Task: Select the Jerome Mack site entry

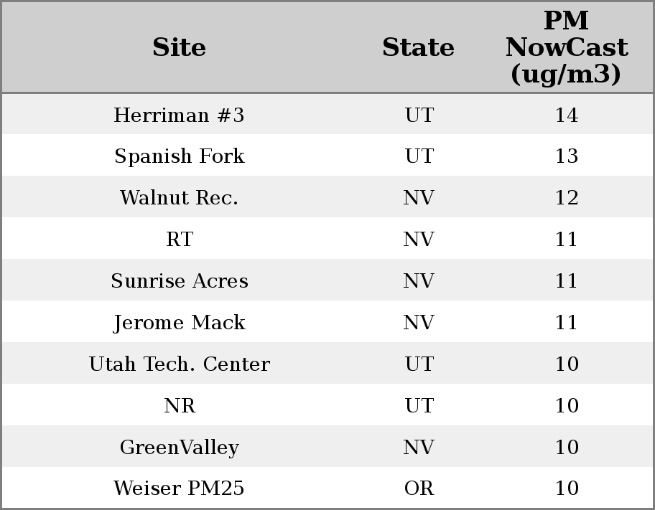Action: 180,323
